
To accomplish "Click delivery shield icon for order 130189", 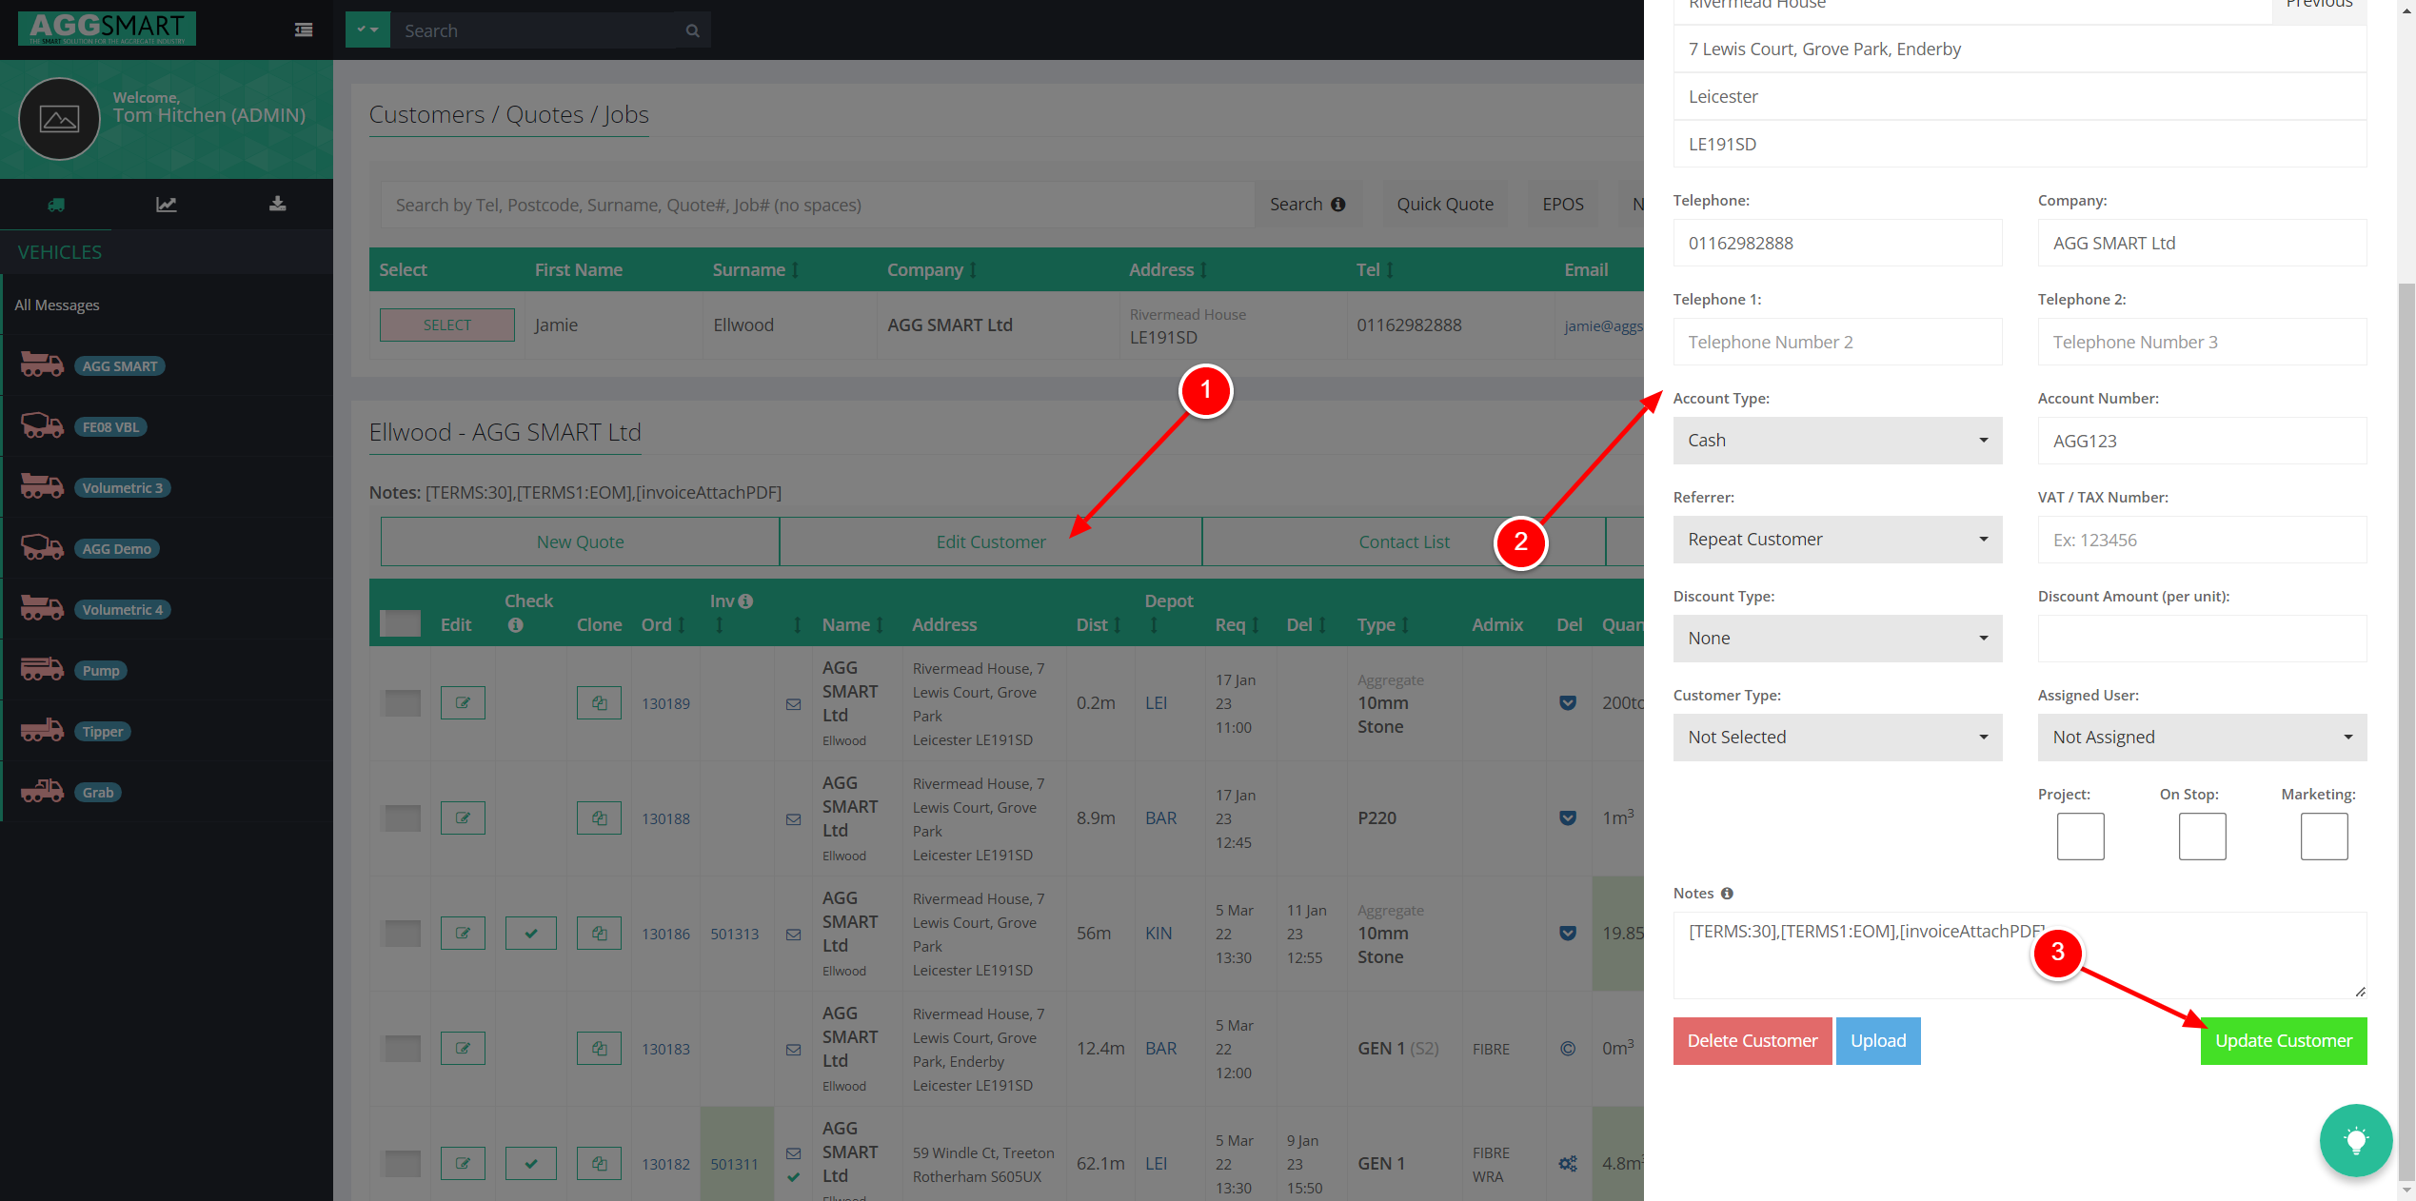I will (1568, 702).
